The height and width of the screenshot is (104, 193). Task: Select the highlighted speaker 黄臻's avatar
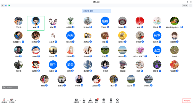point(36,21)
